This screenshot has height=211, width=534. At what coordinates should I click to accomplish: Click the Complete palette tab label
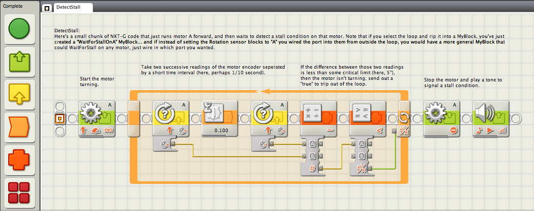[x=13, y=6]
